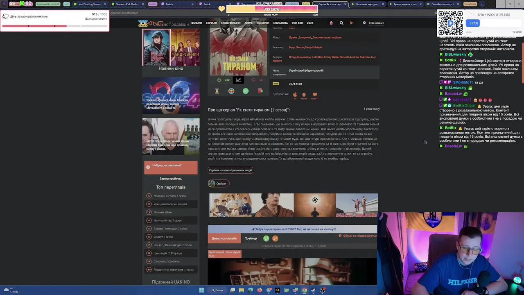Click the thumbs-up like icon under poster
Image resolution: width=524 pixels, height=295 pixels.
tap(219, 80)
